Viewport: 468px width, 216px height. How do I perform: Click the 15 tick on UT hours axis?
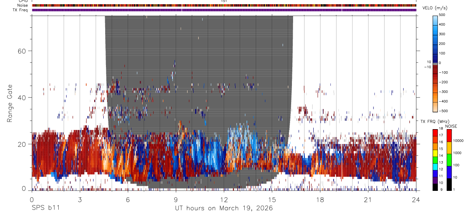pos(272,200)
